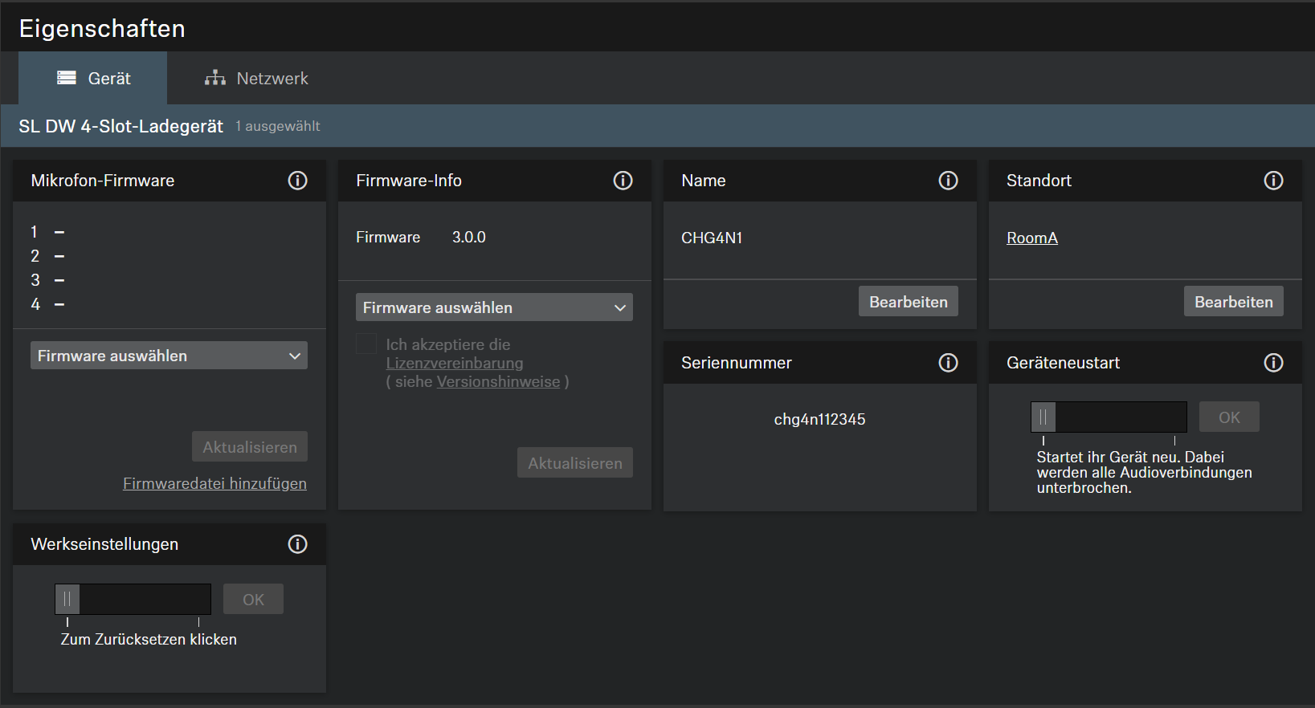
Task: Open Firmware-Info 'Firmware auswählen' dropdown
Action: coord(494,307)
